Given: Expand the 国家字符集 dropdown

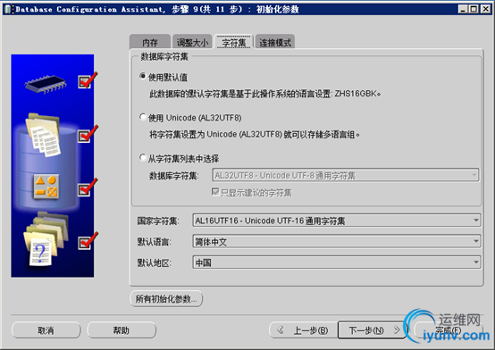Looking at the screenshot, I should tap(337, 221).
